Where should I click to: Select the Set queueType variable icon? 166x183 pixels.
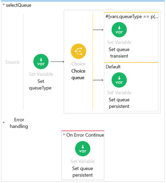pos(41,61)
